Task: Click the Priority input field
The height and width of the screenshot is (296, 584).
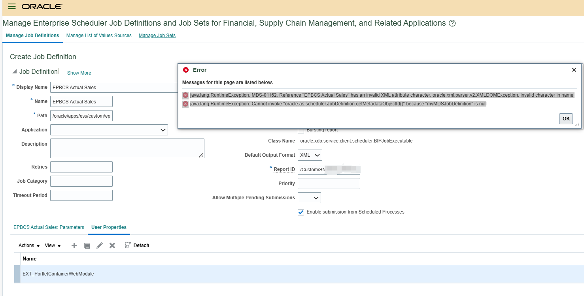Action: 329,184
